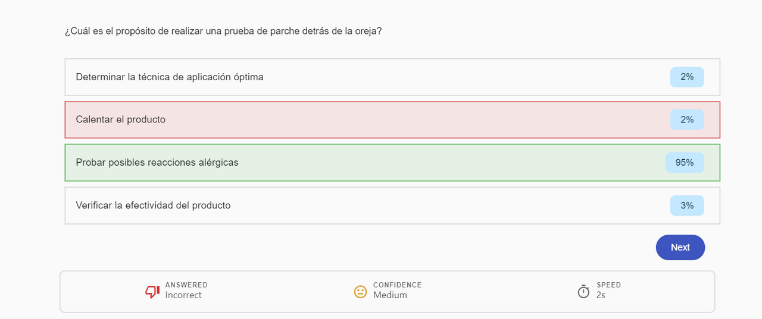Click the "CONFIDENCE" heading label
Image resolution: width=762 pixels, height=319 pixels.
(397, 285)
